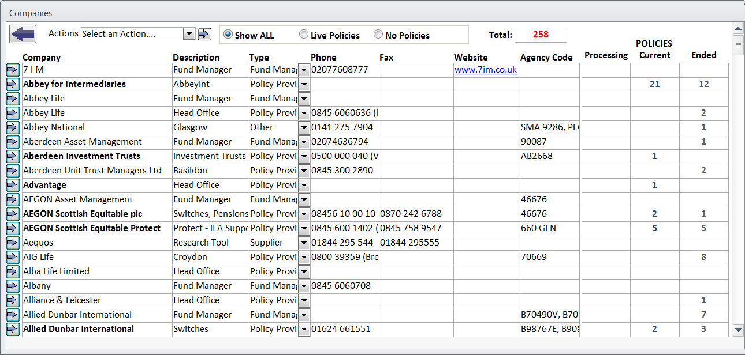Select the Abbey for Intermediaries company name

(74, 84)
